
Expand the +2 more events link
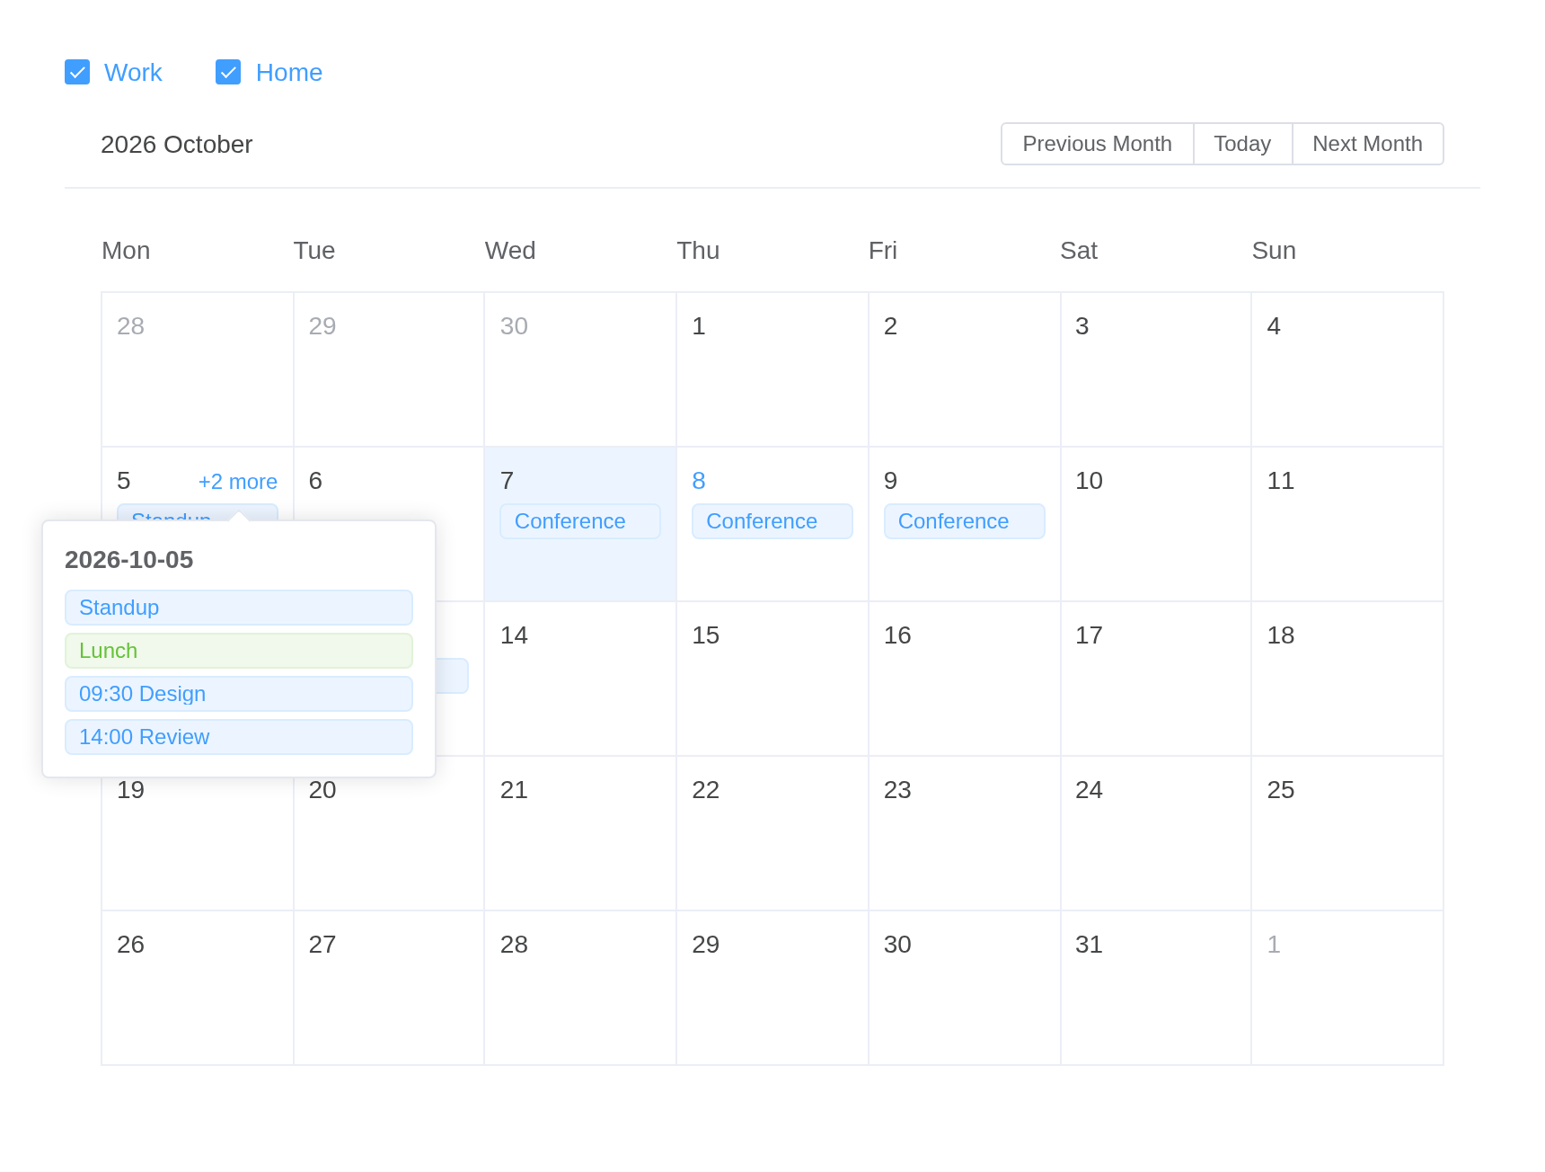(x=238, y=482)
